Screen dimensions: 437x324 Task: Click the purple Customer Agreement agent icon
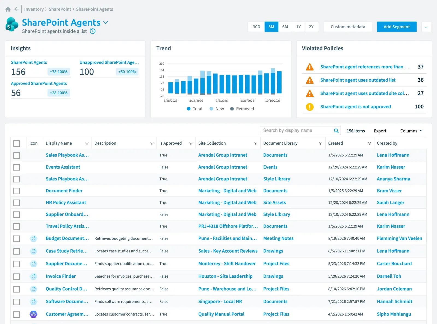pyautogui.click(x=33, y=314)
